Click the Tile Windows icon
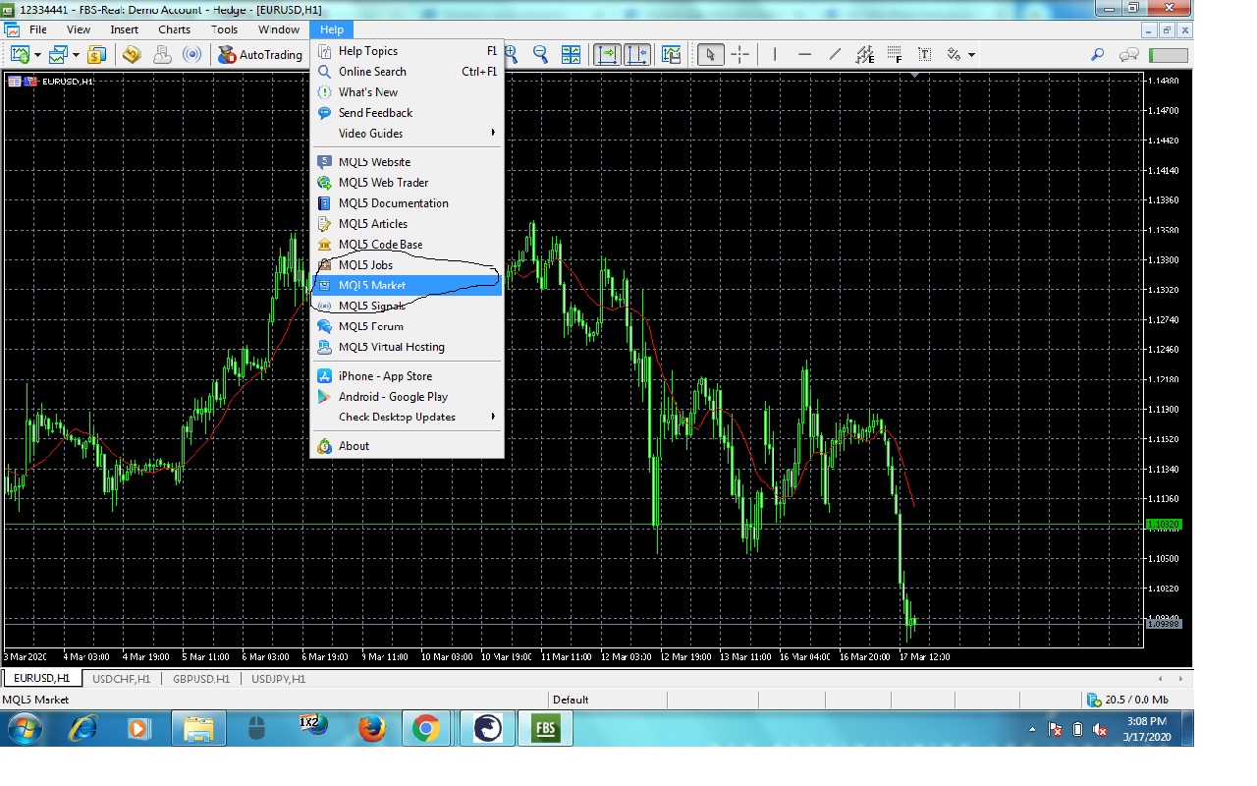This screenshot has height=786, width=1257. tap(571, 55)
